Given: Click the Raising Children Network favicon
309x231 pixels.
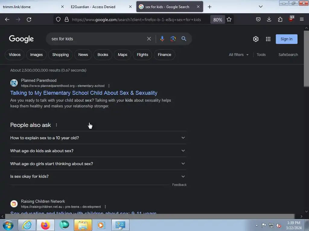Looking at the screenshot, I should click(14, 204).
